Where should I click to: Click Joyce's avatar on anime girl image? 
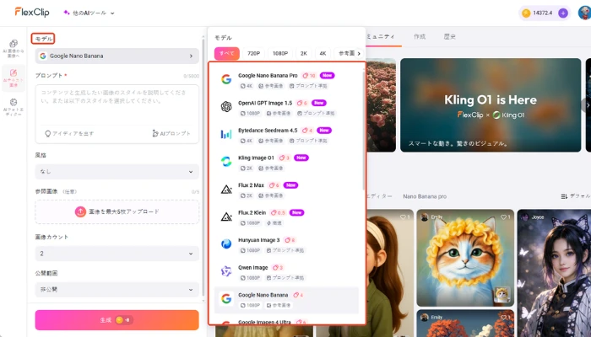click(x=524, y=217)
